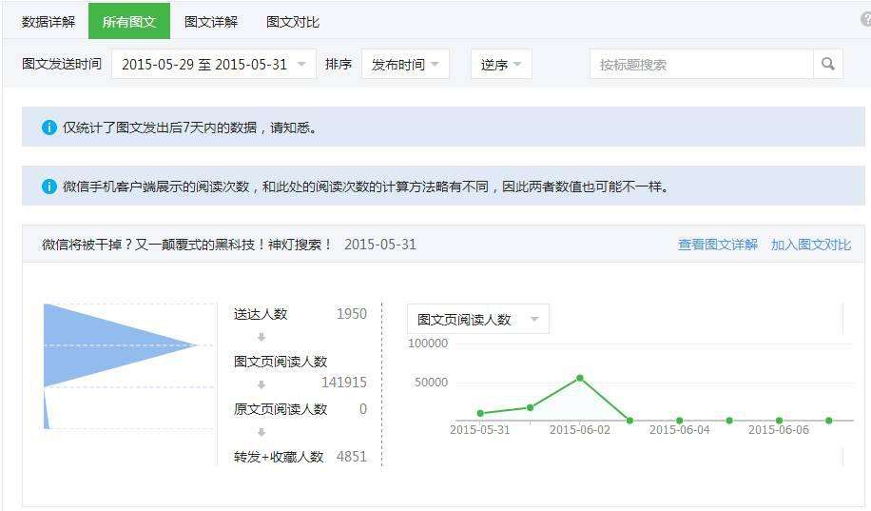
Task: Click the search magnifier icon
Action: [x=827, y=64]
